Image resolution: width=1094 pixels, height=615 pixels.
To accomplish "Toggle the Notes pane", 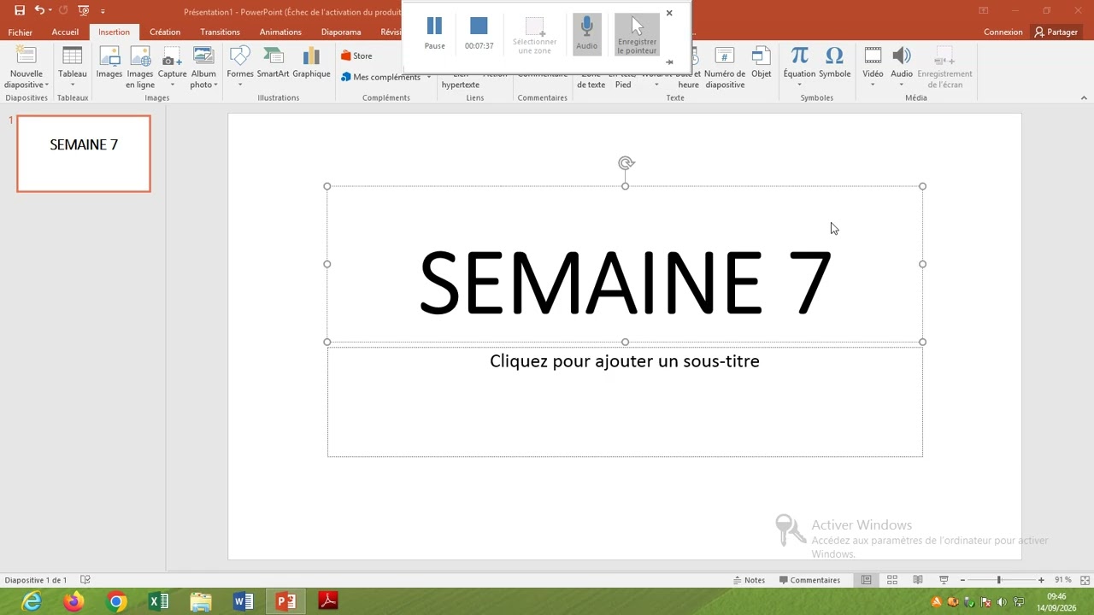I will click(749, 580).
